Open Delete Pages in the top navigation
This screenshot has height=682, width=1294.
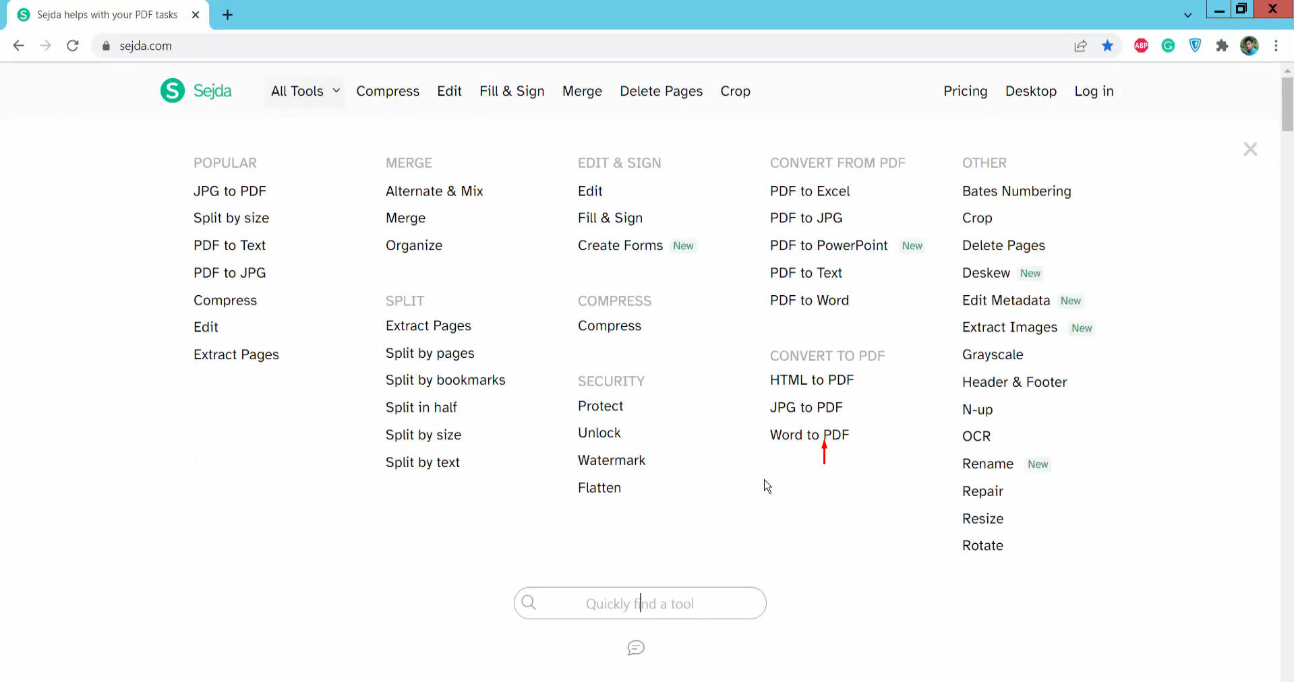click(x=661, y=91)
